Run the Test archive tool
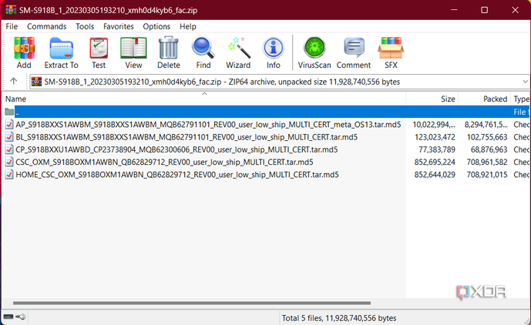 point(99,53)
